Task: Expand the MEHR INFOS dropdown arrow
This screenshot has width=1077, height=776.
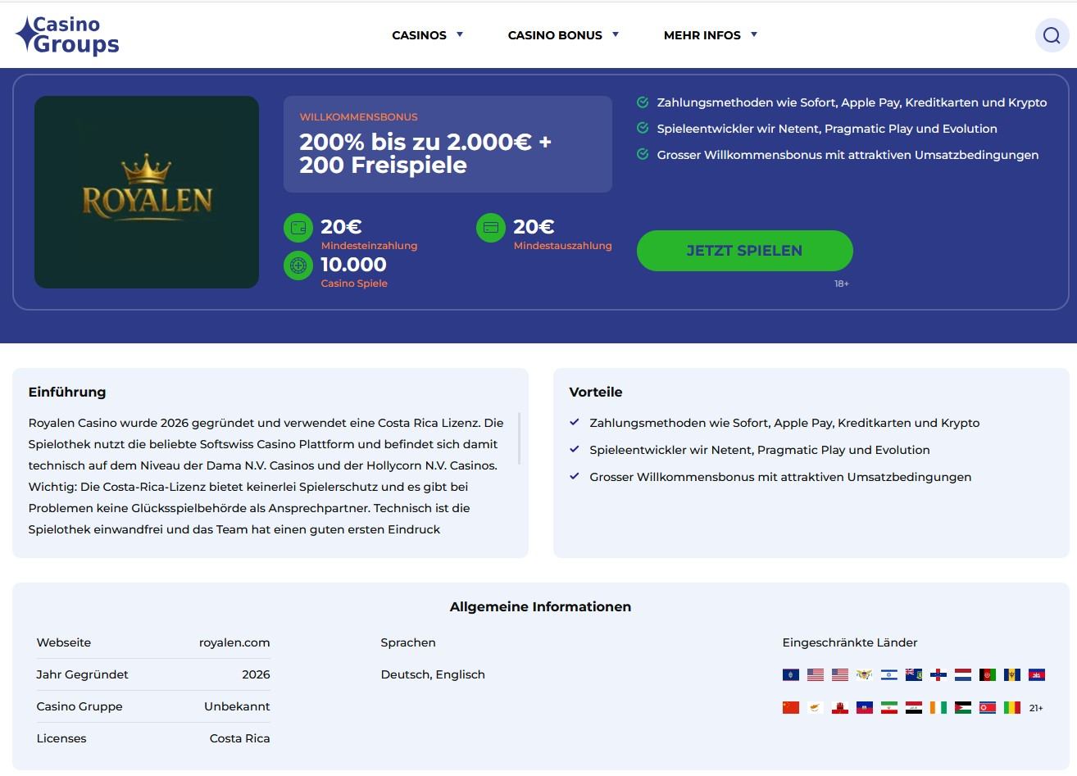Action: tap(754, 34)
